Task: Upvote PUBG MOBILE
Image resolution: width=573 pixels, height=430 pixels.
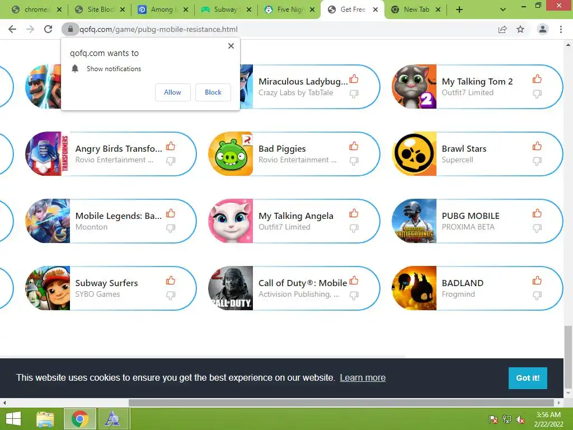Action: pyautogui.click(x=537, y=213)
